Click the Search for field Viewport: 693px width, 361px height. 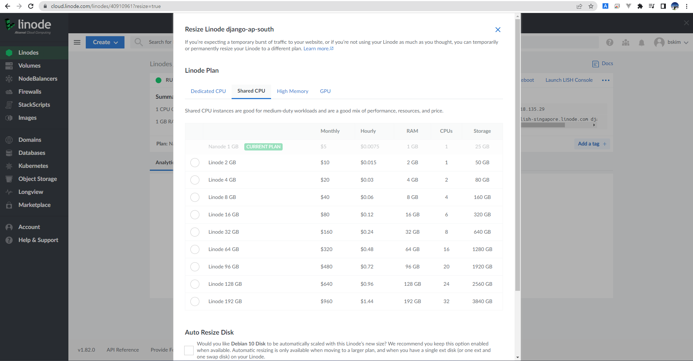point(160,42)
